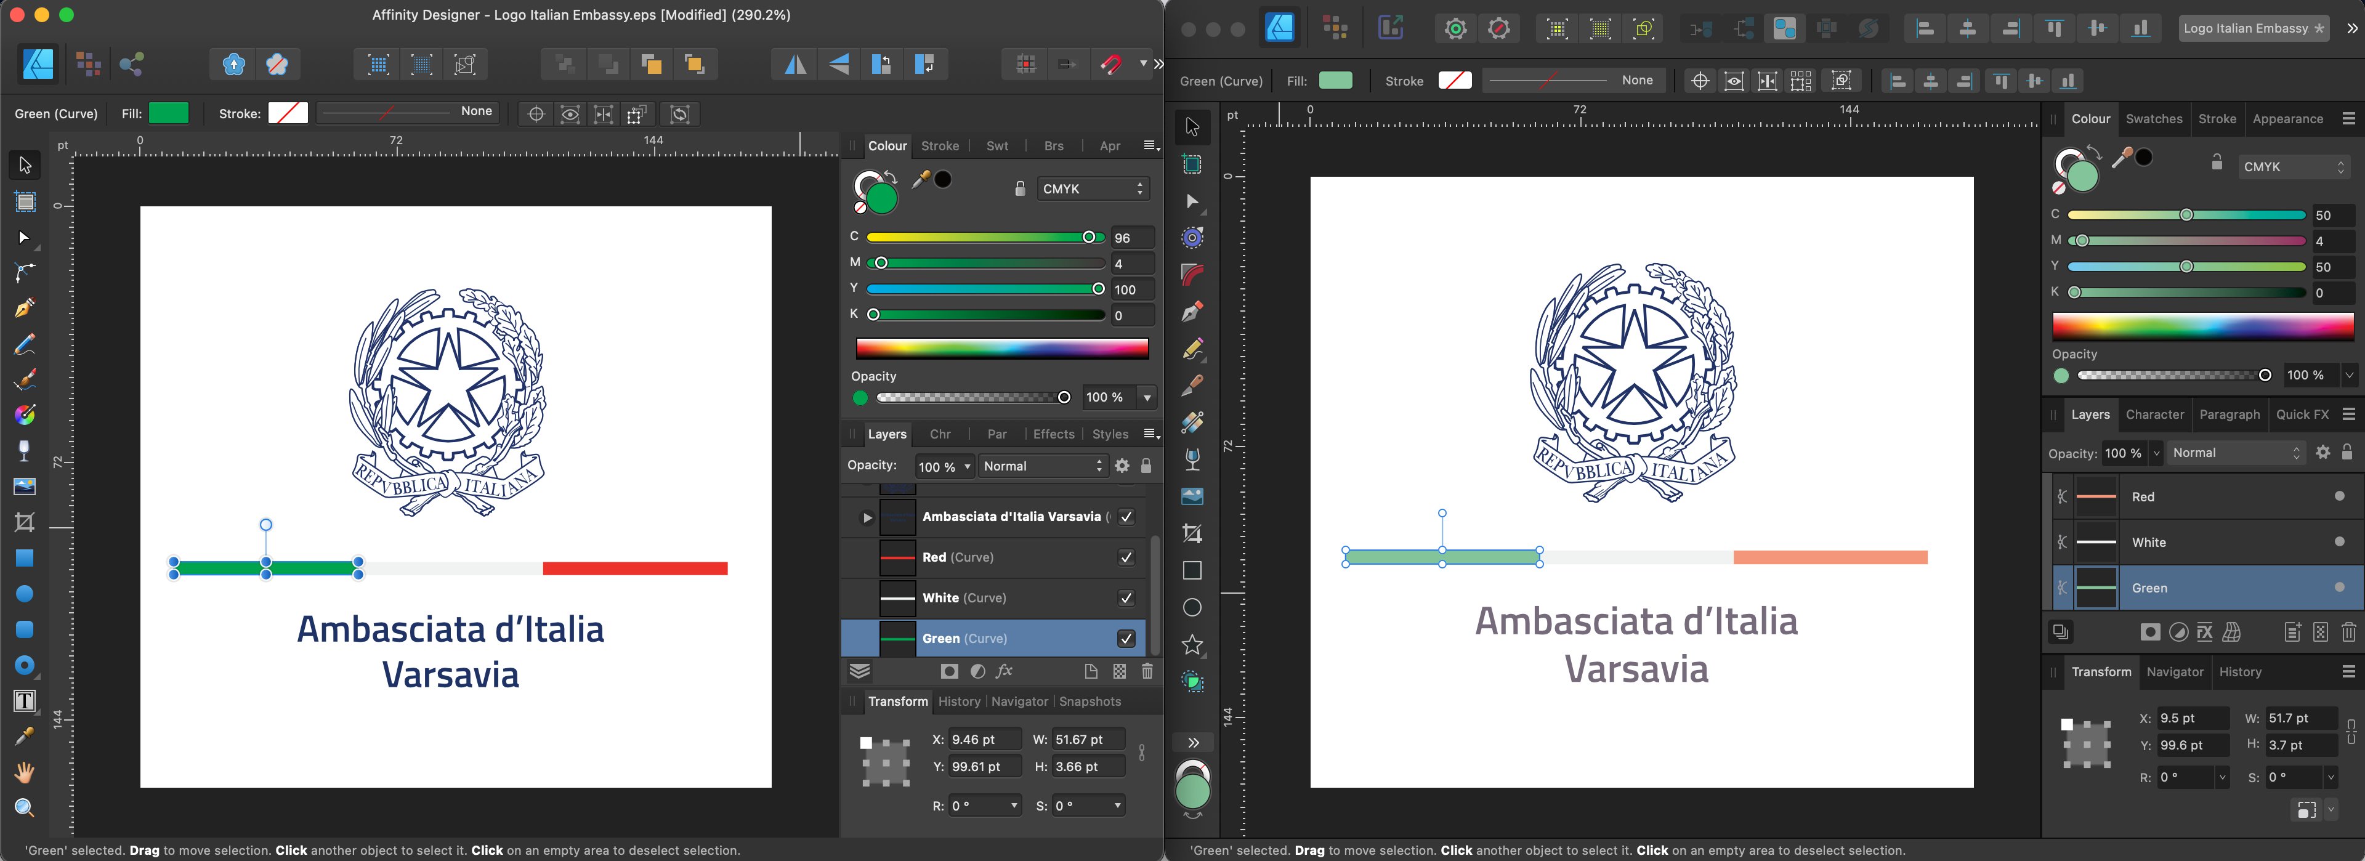Screen dimensions: 2365x861
Task: Select the Place Image tool, left window
Action: coord(25,487)
